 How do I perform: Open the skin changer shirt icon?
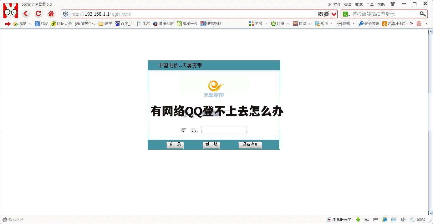click(393, 4)
